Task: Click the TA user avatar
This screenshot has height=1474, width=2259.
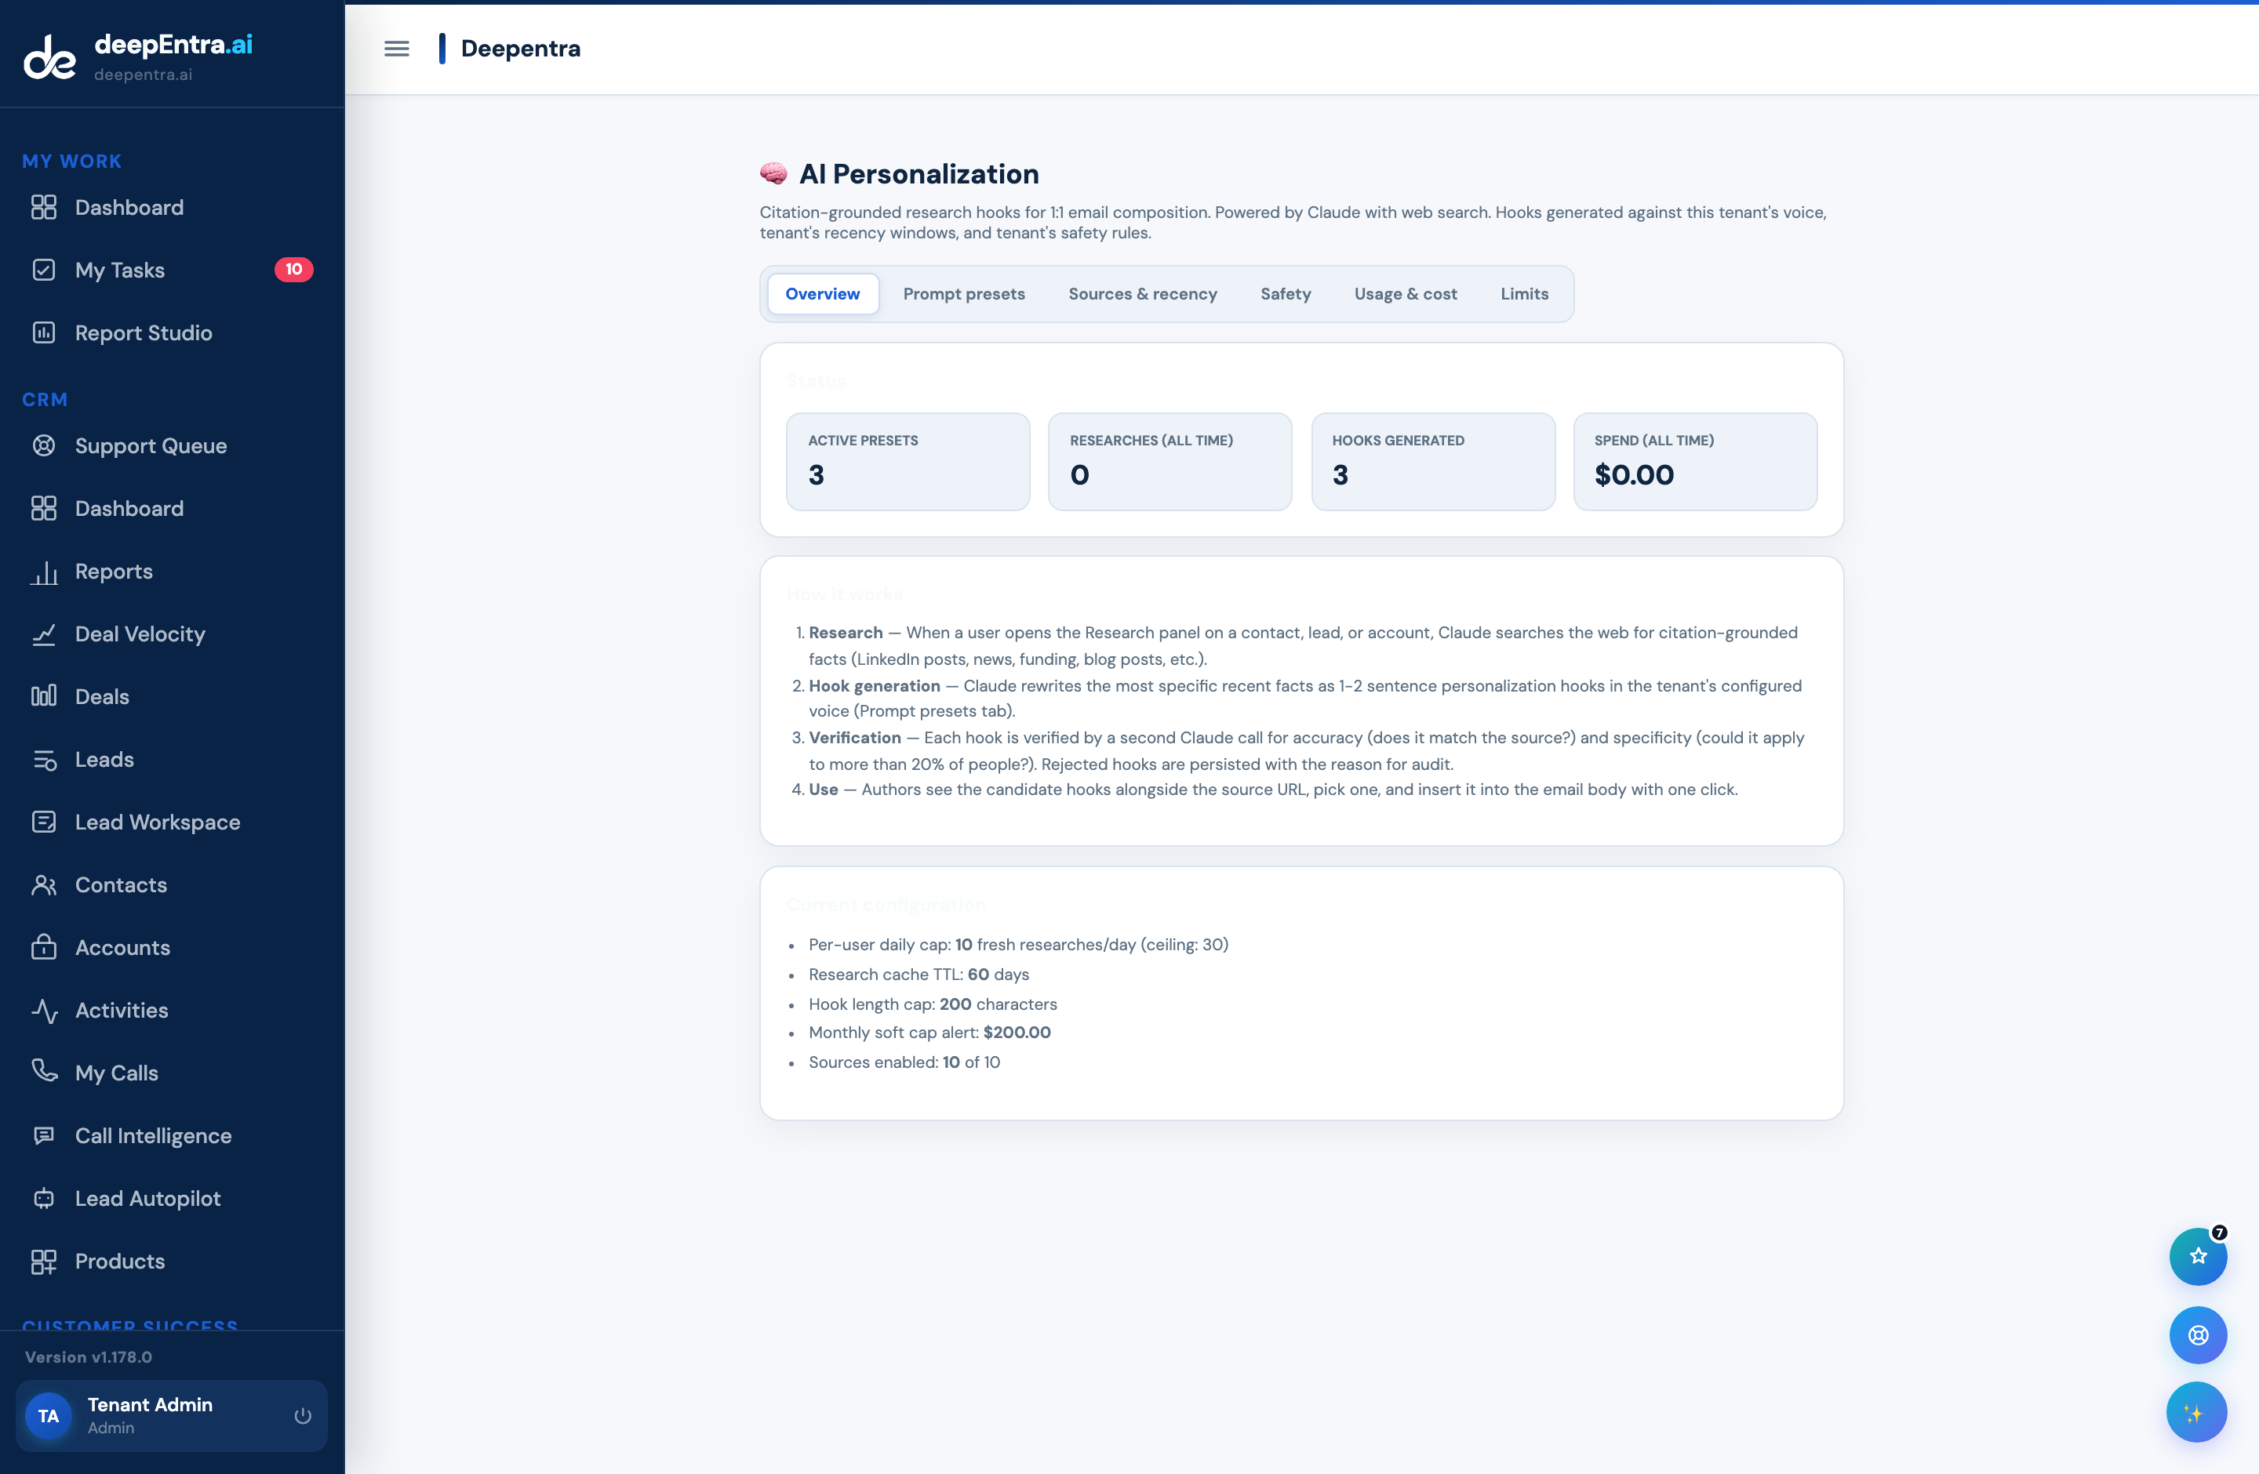Action: point(49,1416)
